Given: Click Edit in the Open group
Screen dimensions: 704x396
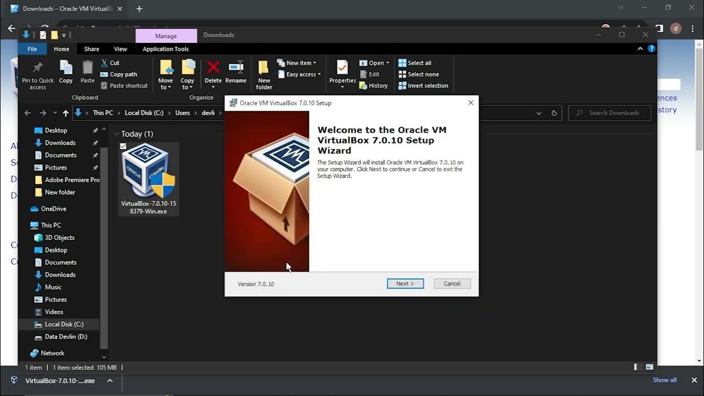Looking at the screenshot, I should pos(369,74).
